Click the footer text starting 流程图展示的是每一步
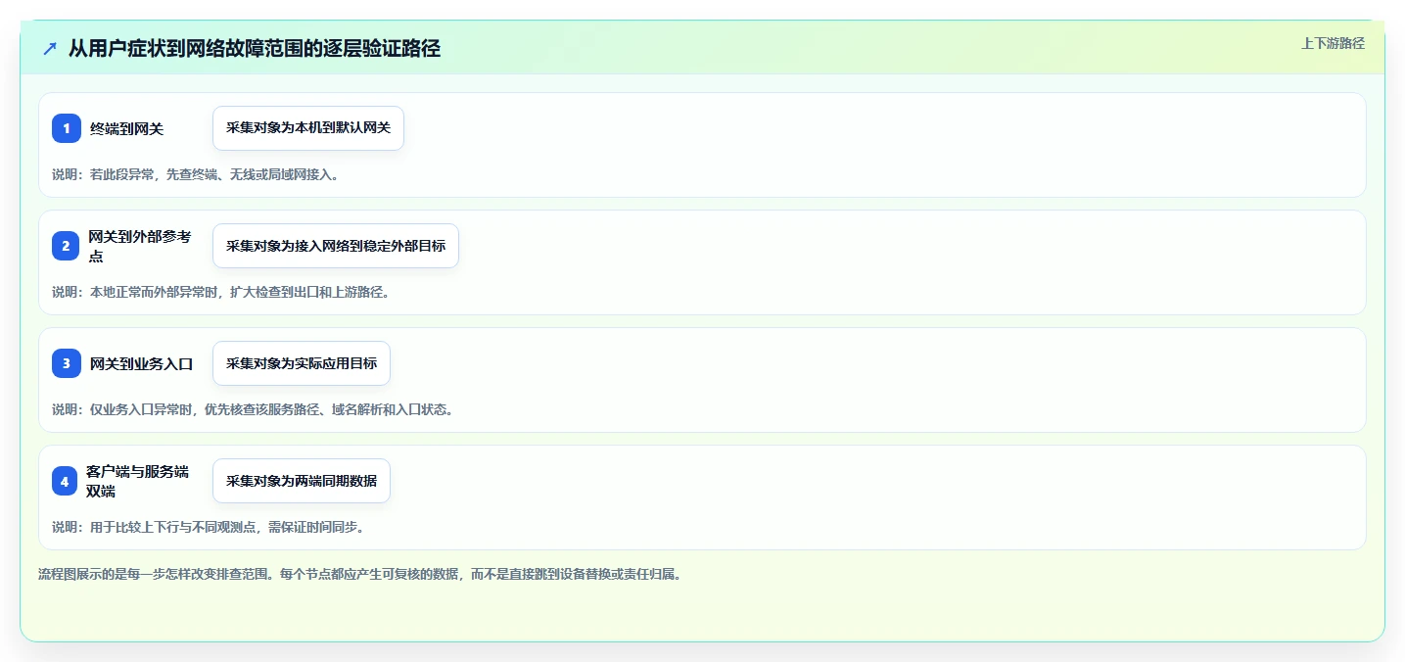Screen dimensions: 1405x662 point(359,574)
